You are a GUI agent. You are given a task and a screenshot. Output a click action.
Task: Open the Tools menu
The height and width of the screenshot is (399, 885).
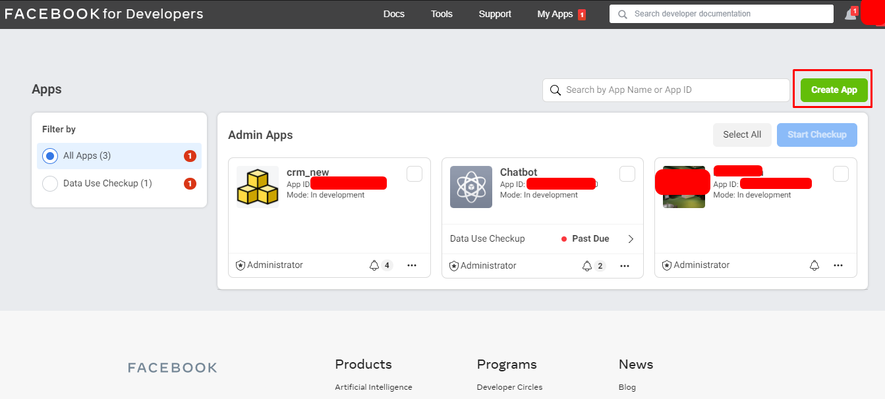[442, 14]
